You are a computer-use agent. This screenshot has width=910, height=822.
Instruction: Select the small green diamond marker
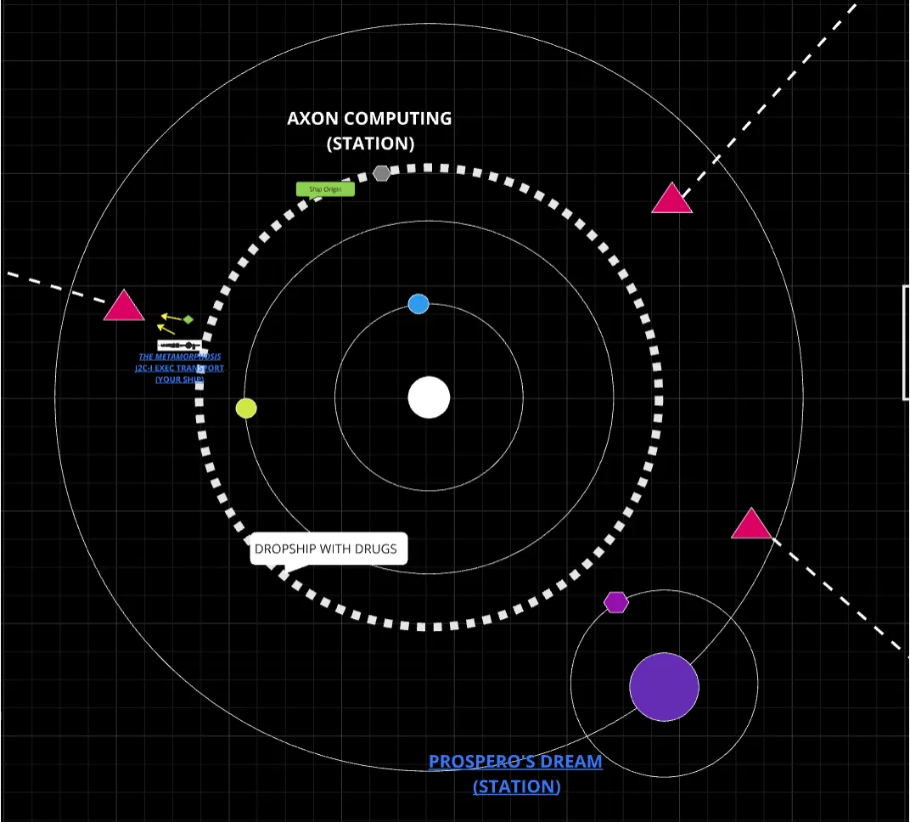click(x=188, y=319)
